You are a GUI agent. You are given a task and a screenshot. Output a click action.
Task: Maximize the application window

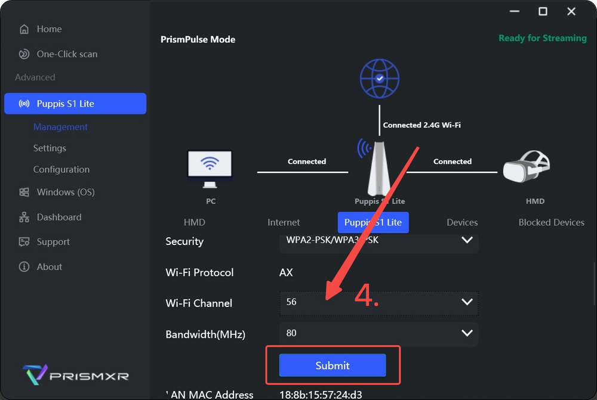(x=543, y=11)
